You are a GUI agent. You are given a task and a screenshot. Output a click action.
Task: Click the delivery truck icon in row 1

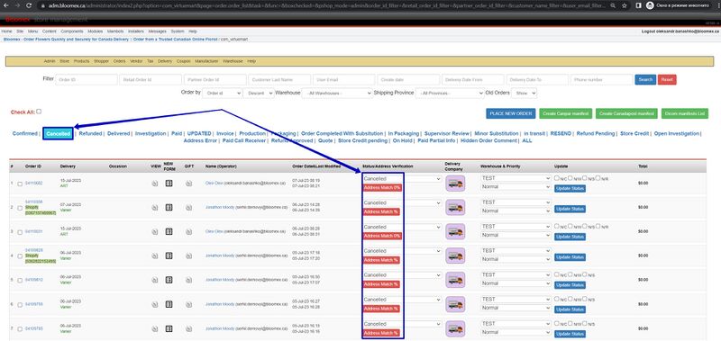coord(455,184)
